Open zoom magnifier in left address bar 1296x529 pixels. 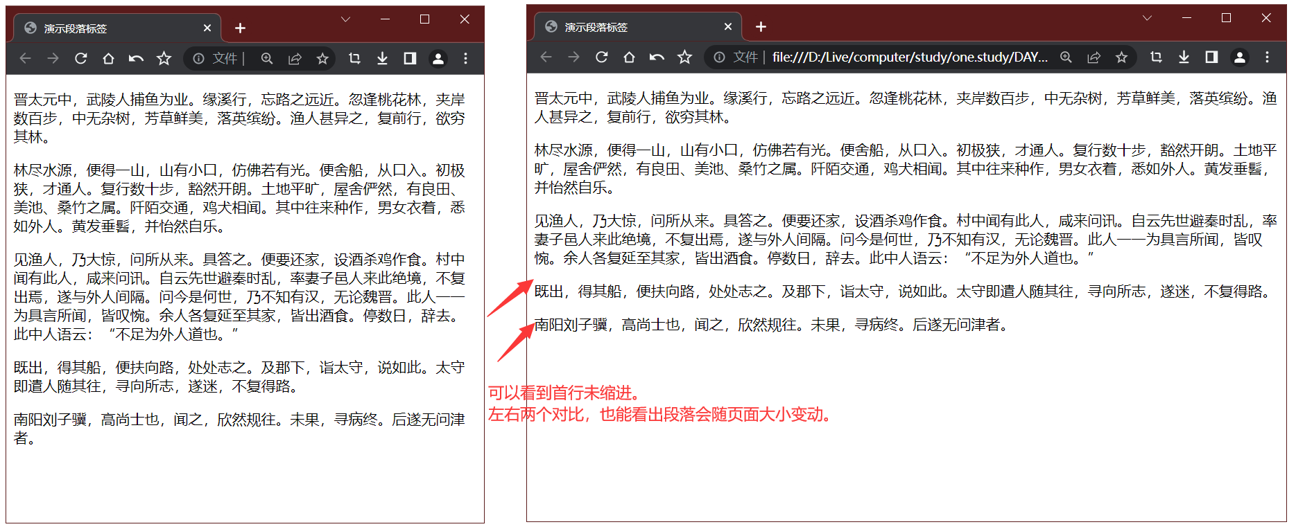pyautogui.click(x=267, y=59)
